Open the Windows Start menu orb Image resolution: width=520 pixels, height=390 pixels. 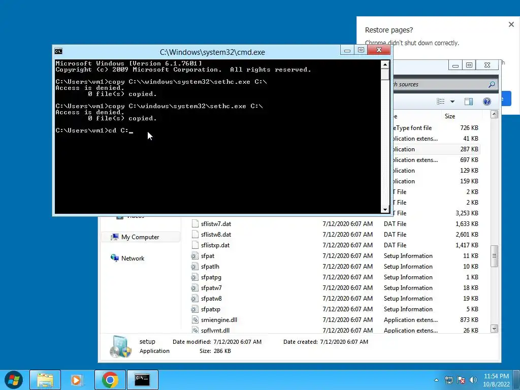[14, 380]
